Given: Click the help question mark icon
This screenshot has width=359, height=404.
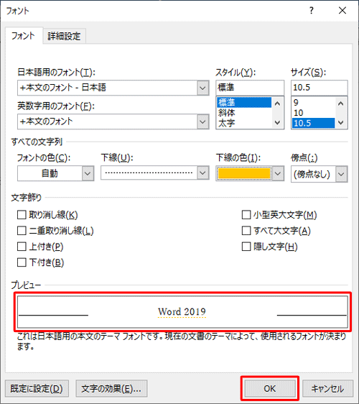Looking at the screenshot, I should [x=312, y=11].
